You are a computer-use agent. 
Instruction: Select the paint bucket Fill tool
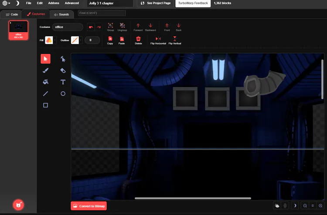click(x=45, y=82)
